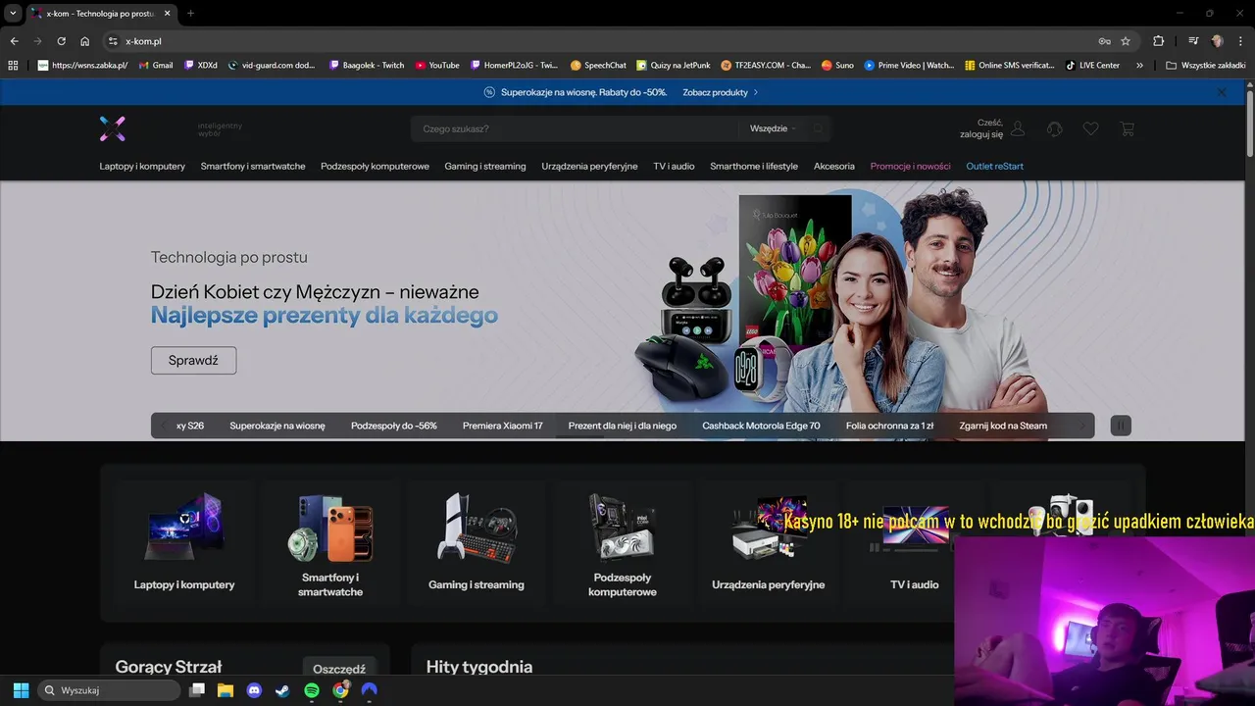The width and height of the screenshot is (1255, 706).
Task: Open the tab search dropdown
Action: click(x=13, y=14)
